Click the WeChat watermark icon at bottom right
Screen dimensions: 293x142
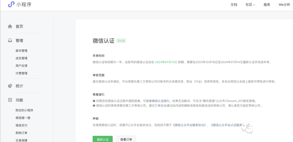tap(249, 130)
